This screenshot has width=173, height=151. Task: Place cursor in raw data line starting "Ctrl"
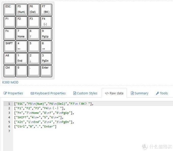(x=35, y=127)
